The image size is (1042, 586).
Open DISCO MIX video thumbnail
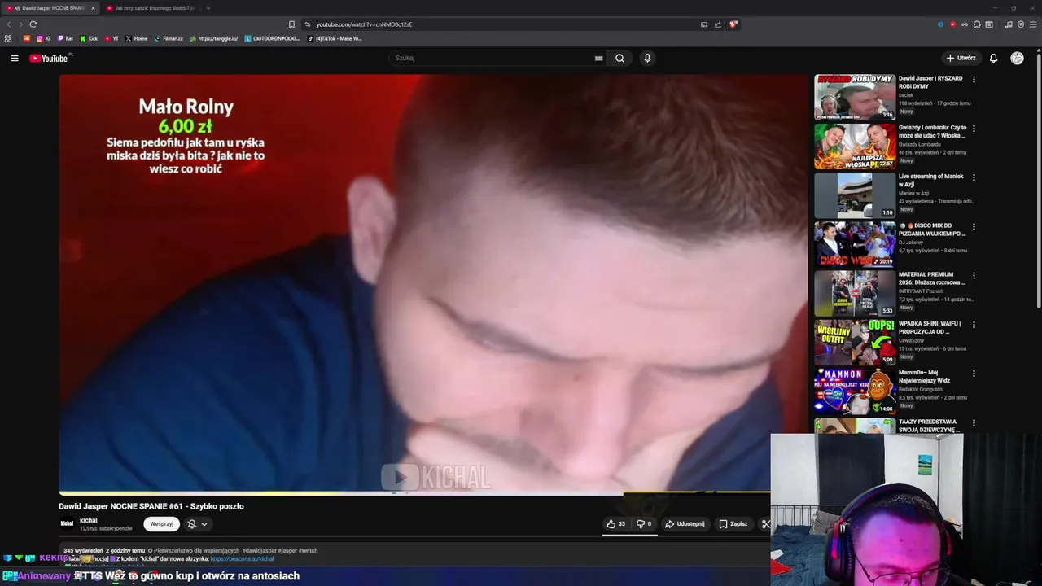(855, 244)
